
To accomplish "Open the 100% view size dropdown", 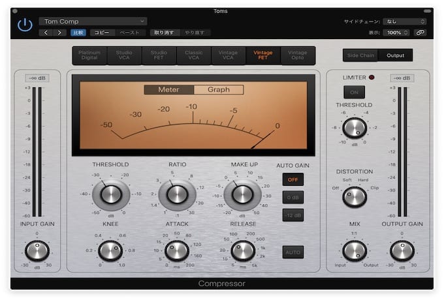I will [x=396, y=32].
